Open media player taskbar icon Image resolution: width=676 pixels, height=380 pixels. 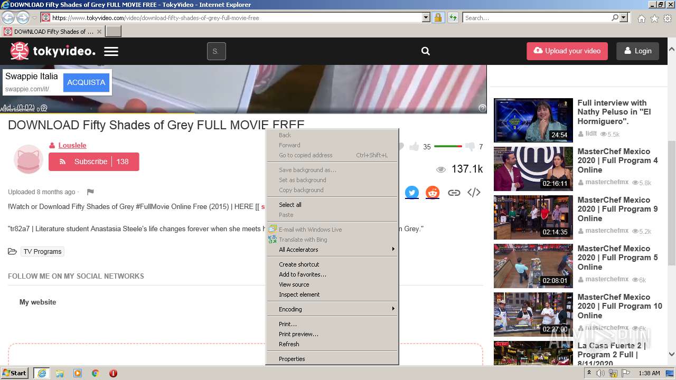78,373
